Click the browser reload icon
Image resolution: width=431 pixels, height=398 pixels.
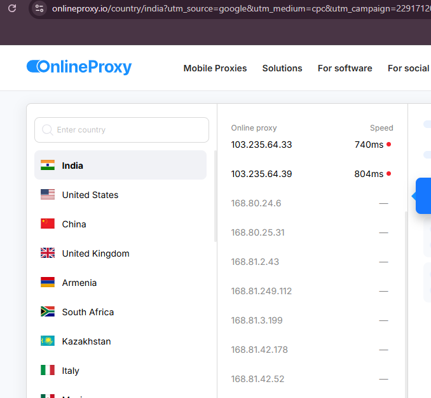point(11,8)
